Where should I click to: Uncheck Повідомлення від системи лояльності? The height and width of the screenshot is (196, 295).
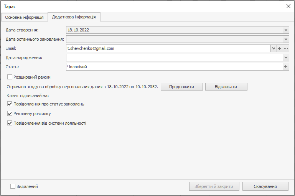coord(10,123)
